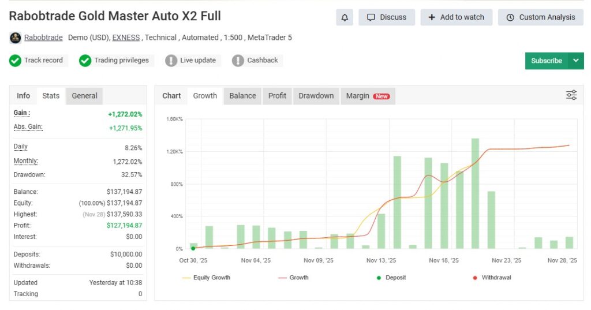Switch to the Drawdown chart tab
Image resolution: width=591 pixels, height=310 pixels.
[x=316, y=96]
